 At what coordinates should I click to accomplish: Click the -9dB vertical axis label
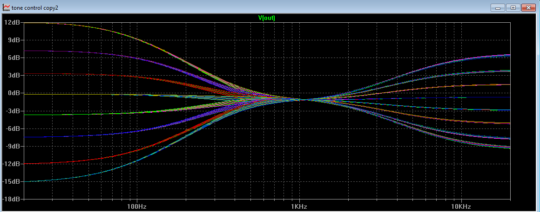point(13,146)
